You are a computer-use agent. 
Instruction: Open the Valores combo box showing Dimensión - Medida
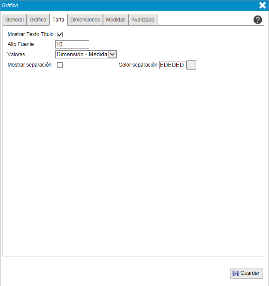pos(82,54)
